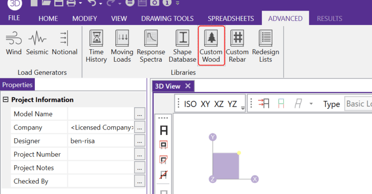Open the Shape Database library

pyautogui.click(x=182, y=45)
